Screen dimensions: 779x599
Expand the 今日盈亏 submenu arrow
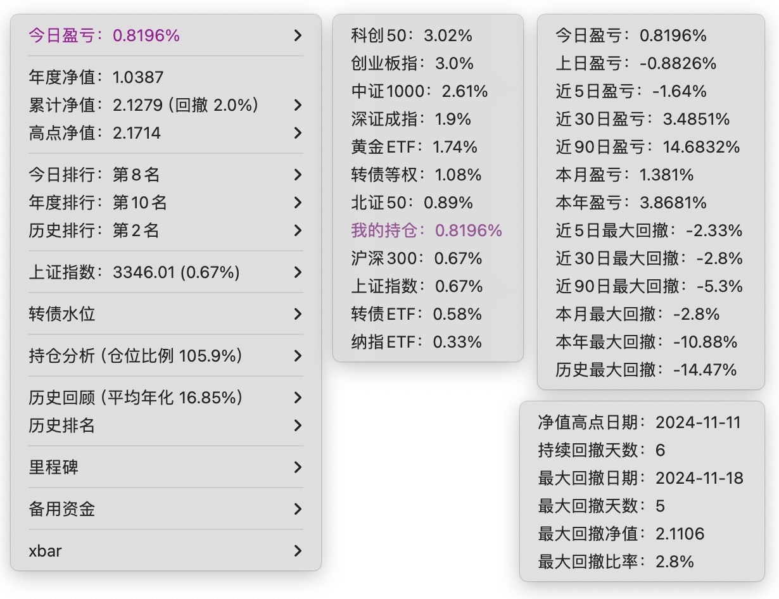click(298, 35)
